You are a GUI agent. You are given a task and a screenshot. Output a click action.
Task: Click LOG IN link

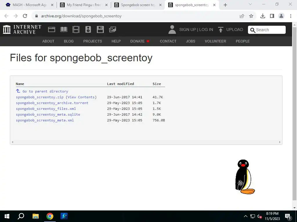pos(206,30)
